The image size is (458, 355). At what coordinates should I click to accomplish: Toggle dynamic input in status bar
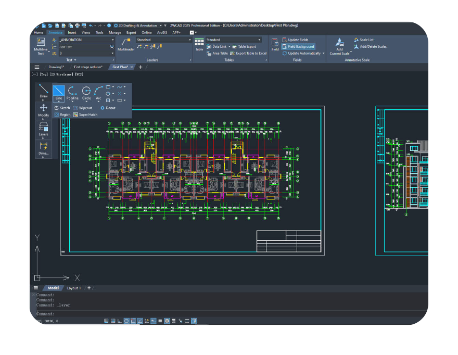154,321
